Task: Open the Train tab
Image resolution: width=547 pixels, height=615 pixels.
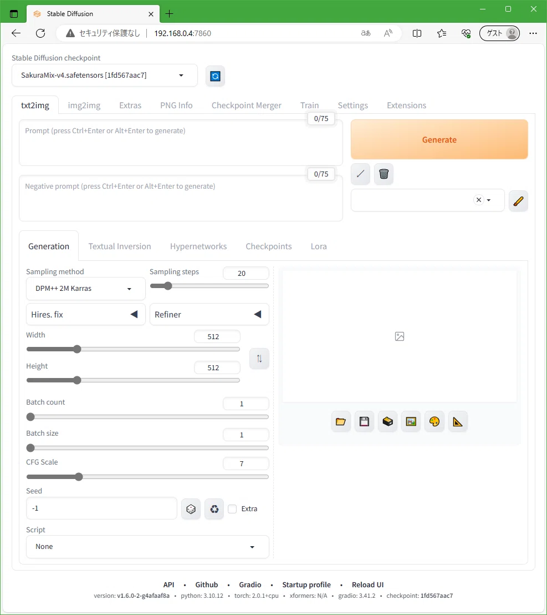Action: pos(309,105)
